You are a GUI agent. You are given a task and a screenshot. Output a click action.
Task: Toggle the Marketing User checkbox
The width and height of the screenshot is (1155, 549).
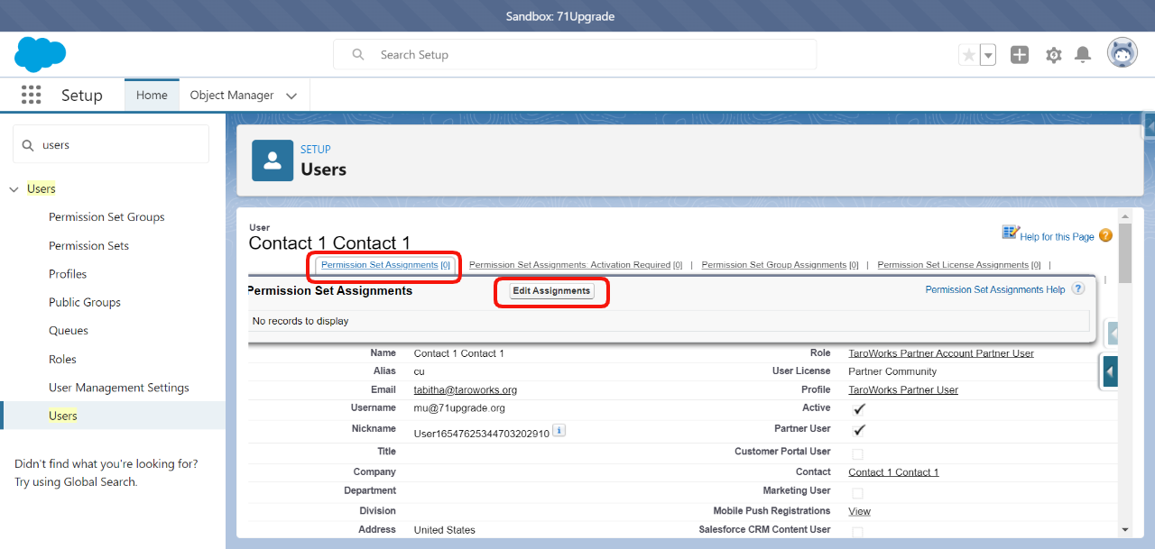point(857,493)
